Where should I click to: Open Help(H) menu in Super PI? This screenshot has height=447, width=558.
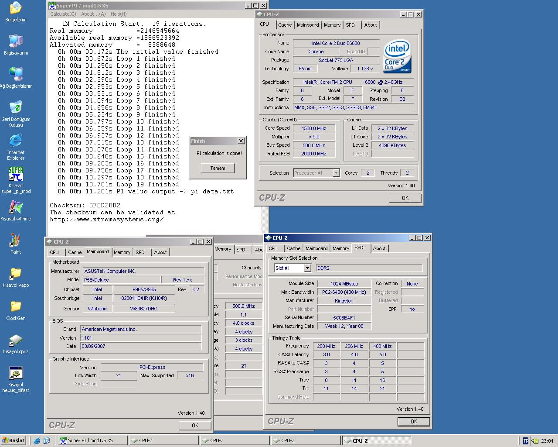coord(119,14)
